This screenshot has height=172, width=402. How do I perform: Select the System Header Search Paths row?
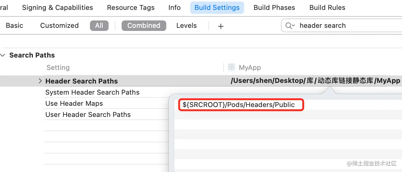[92, 92]
